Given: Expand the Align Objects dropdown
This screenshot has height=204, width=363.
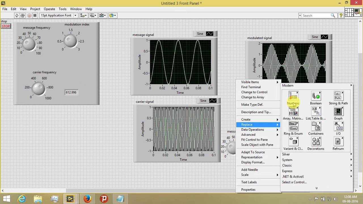Looking at the screenshot, I should tap(83, 16).
